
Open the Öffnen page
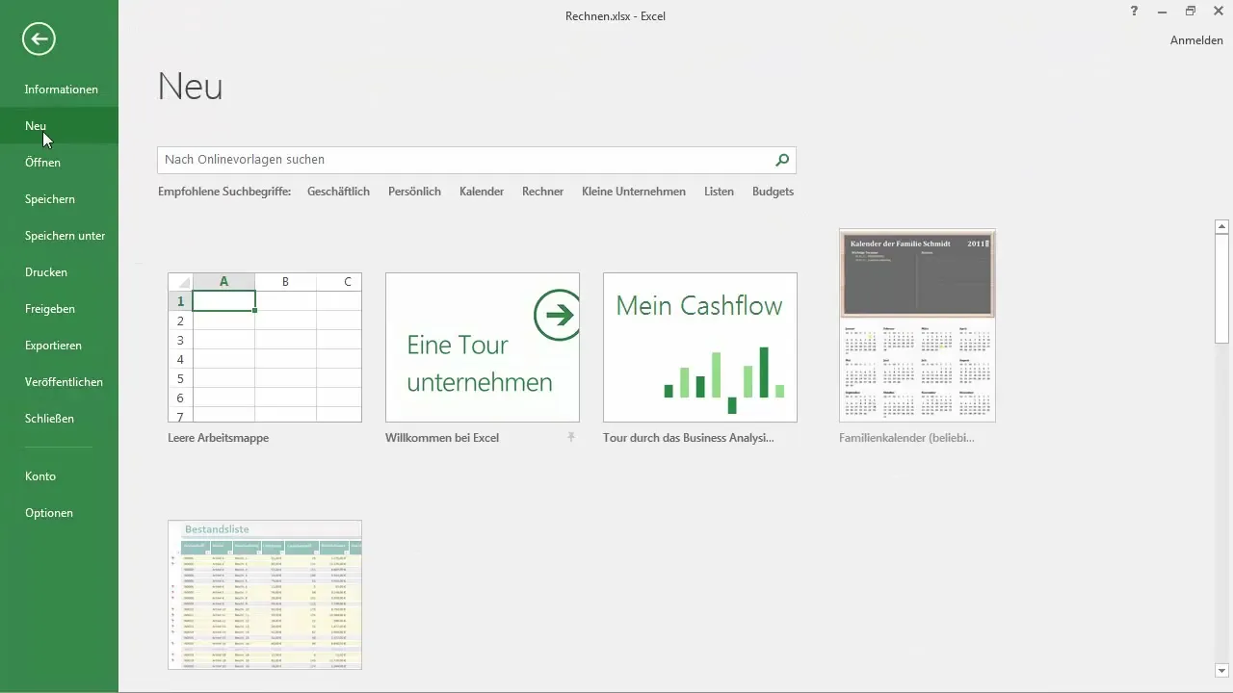click(59, 163)
